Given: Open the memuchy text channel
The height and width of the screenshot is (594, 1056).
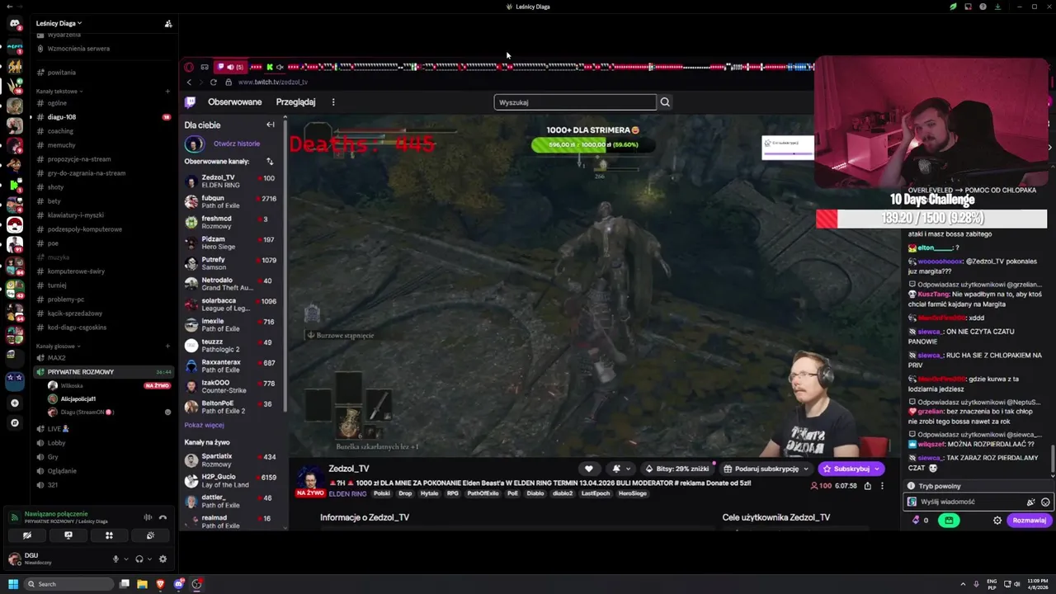Looking at the screenshot, I should [x=102, y=145].
